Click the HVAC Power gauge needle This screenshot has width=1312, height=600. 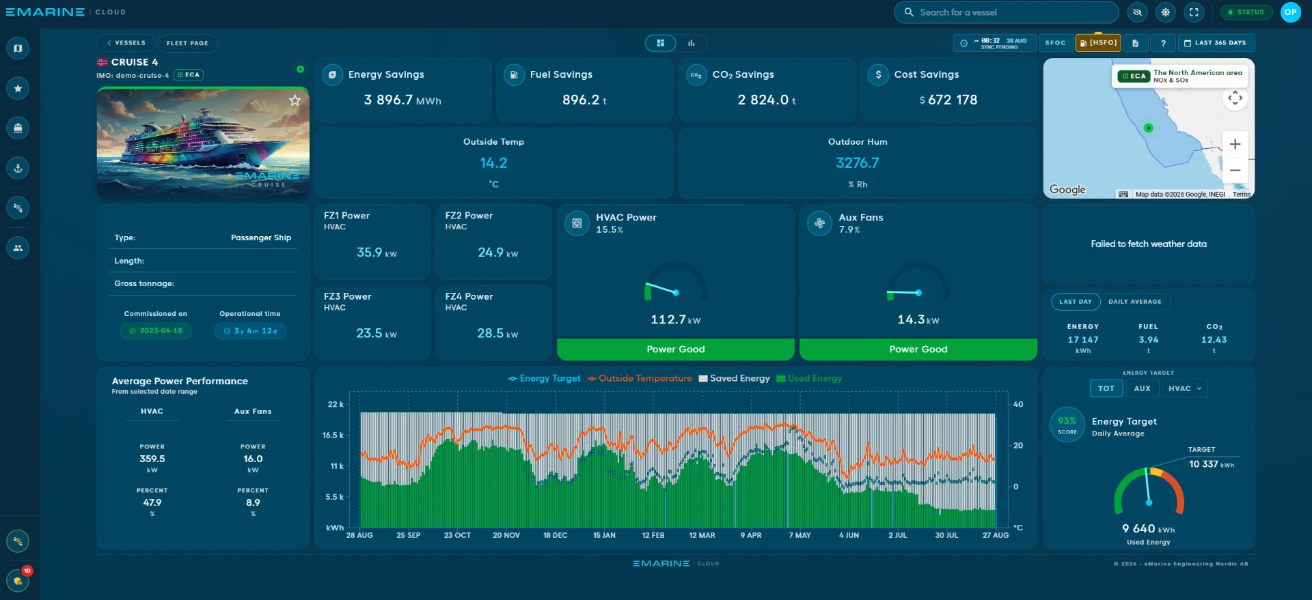tap(661, 288)
